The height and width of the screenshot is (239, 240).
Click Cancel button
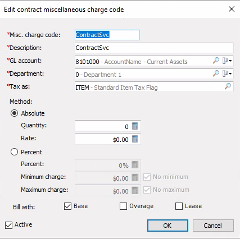coord(213,226)
